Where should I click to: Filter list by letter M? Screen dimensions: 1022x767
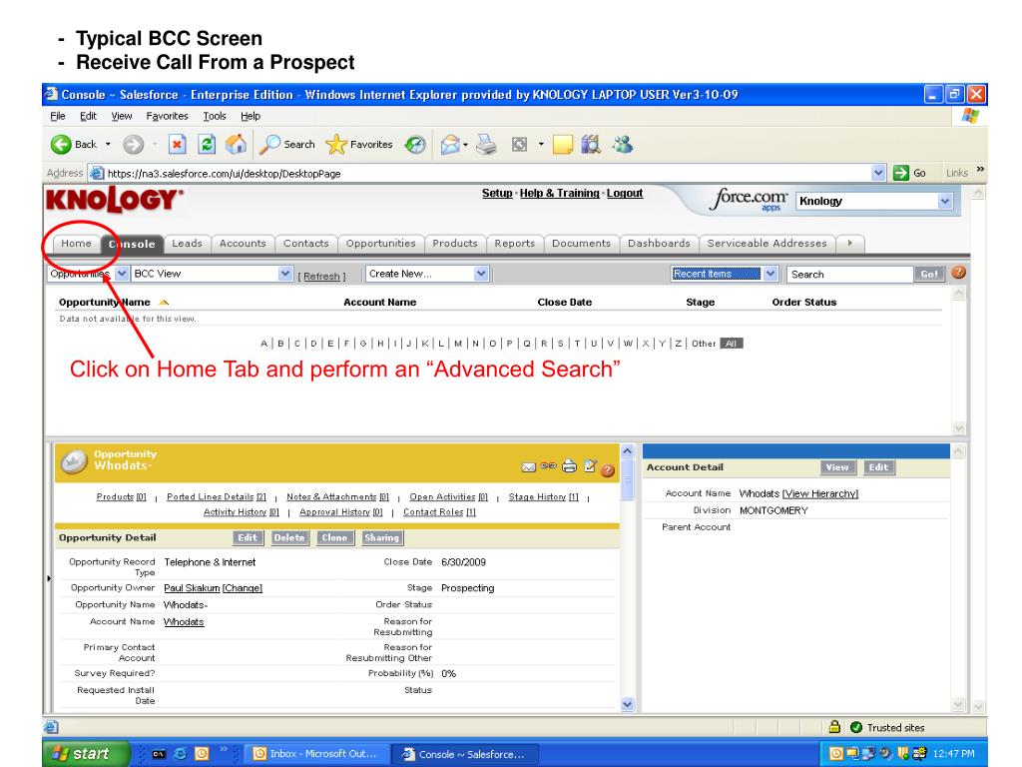pos(458,344)
